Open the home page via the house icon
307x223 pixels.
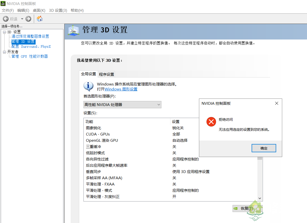pos(39,18)
